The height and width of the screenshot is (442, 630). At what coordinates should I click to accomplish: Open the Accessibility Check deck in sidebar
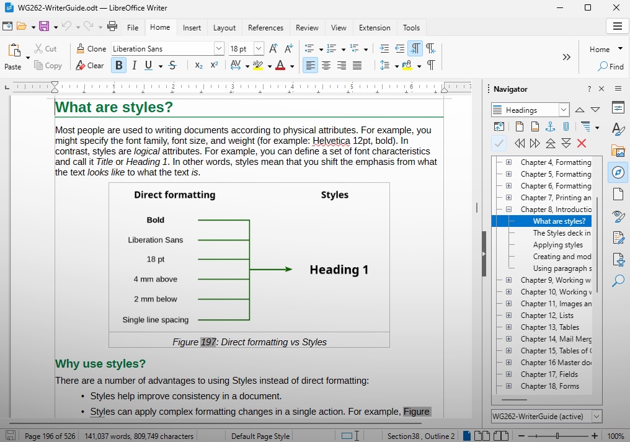tap(618, 259)
